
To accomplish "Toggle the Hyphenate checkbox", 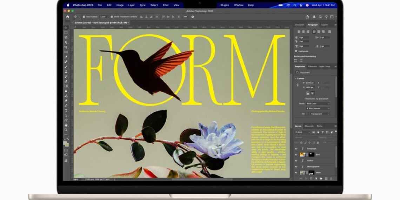I will point(296,51).
